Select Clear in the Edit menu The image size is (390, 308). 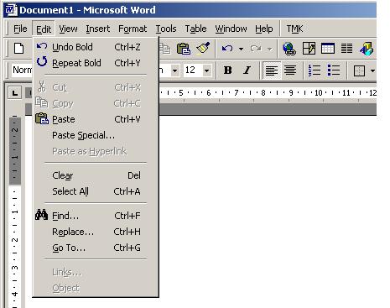pyautogui.click(x=96, y=175)
